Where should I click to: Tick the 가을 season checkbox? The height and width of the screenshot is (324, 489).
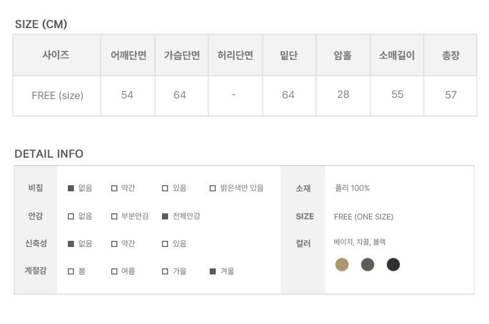[x=165, y=271]
